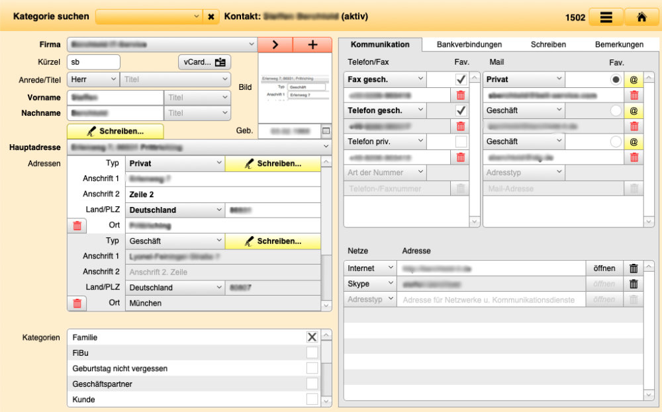
Task: Click the vCard... button
Action: (205, 62)
